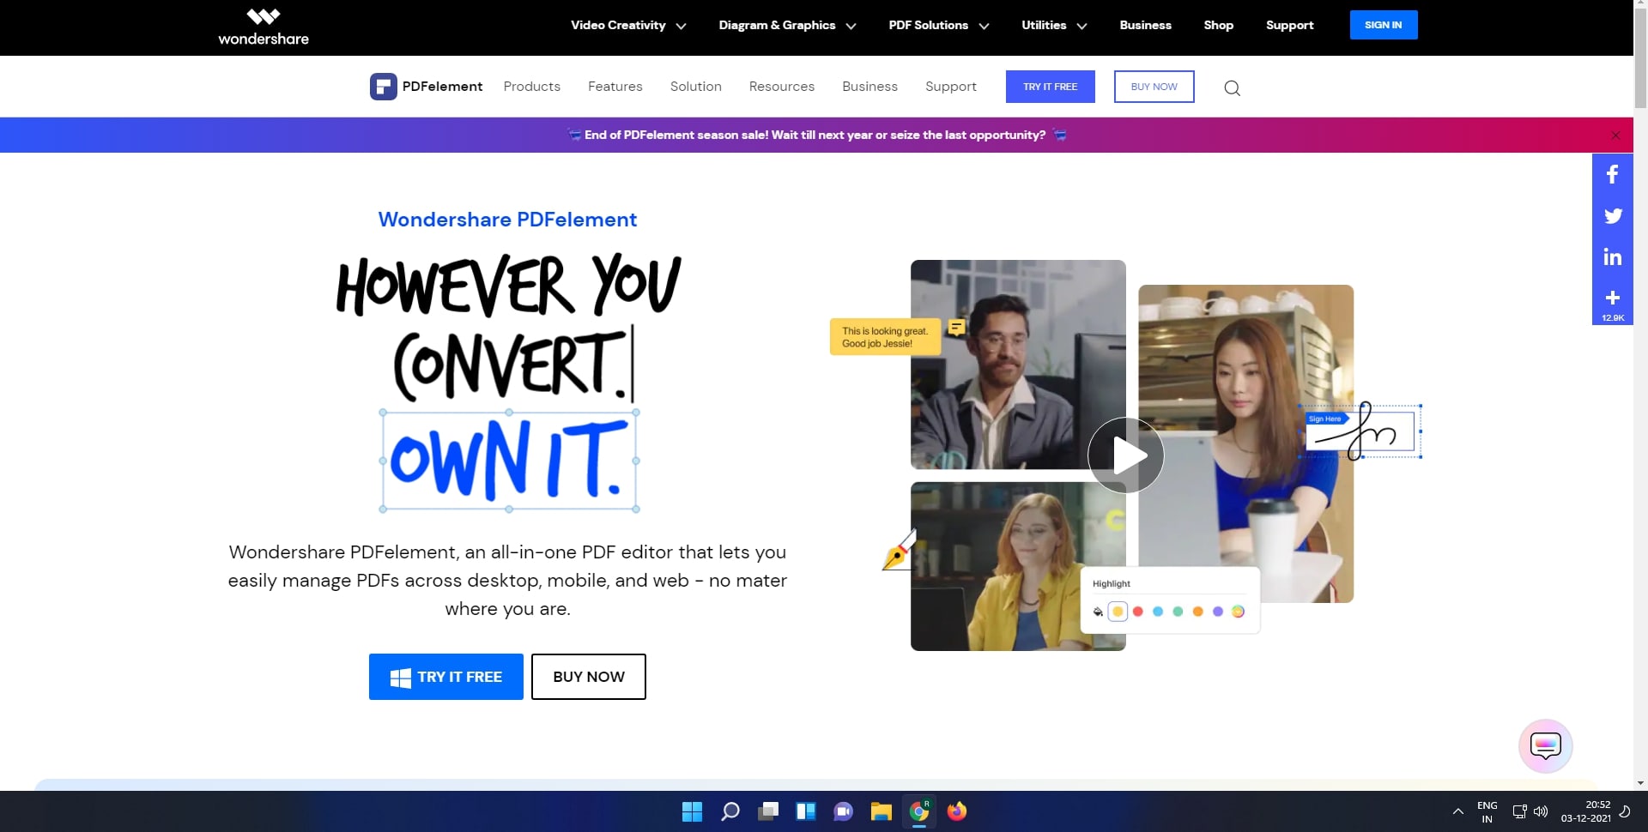Open the network tray icon

pos(1519,811)
